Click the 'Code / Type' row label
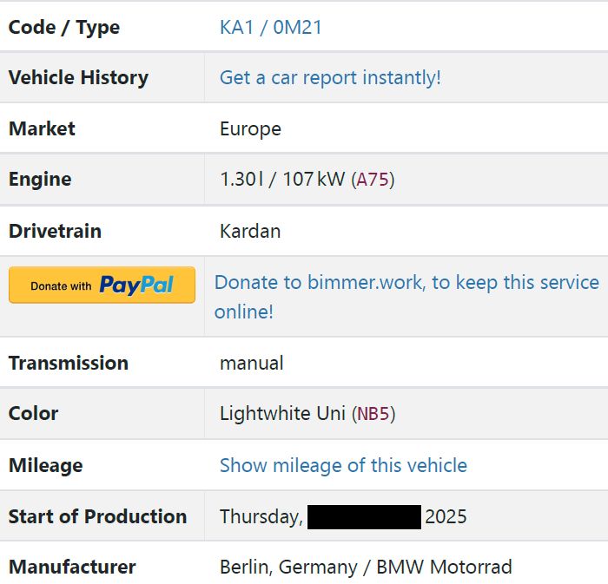 point(64,27)
